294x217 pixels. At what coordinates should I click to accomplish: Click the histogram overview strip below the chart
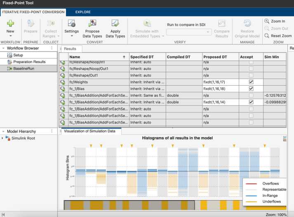tap(129, 205)
